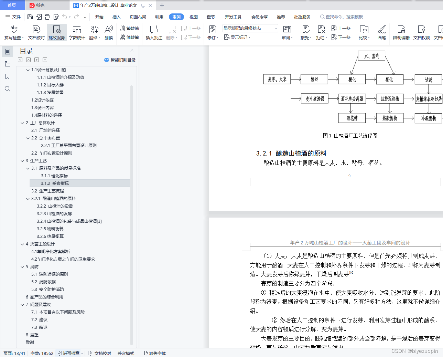The height and width of the screenshot is (357, 443).
Task: Click the save icon in quick toolbar
Action: click(x=30, y=17)
